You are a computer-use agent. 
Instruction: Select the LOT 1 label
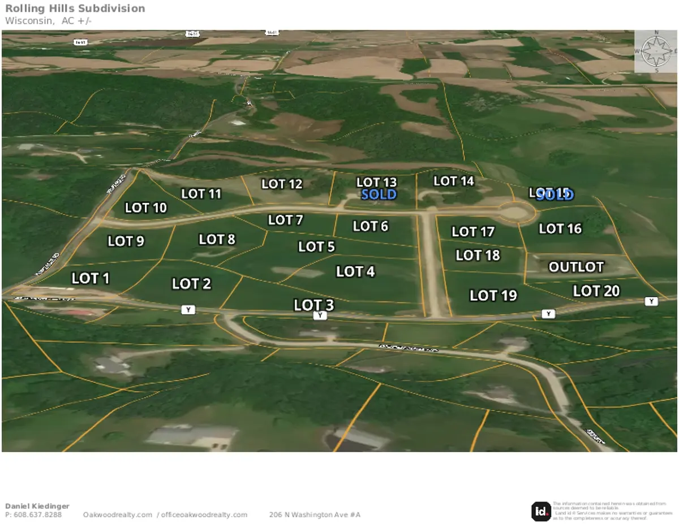(x=91, y=278)
